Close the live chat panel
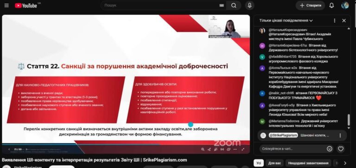356x168 pixels. click(x=344, y=21)
